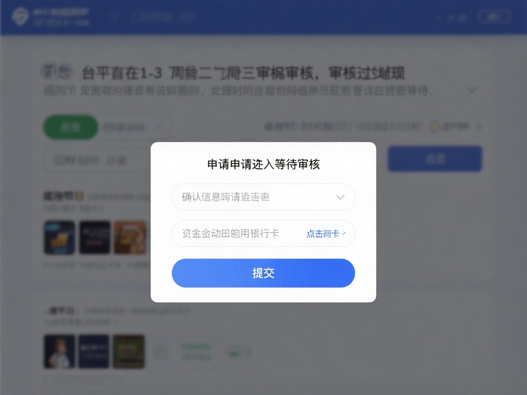Expand the chevron at the right of the notice
The image size is (527, 395).
472,90
